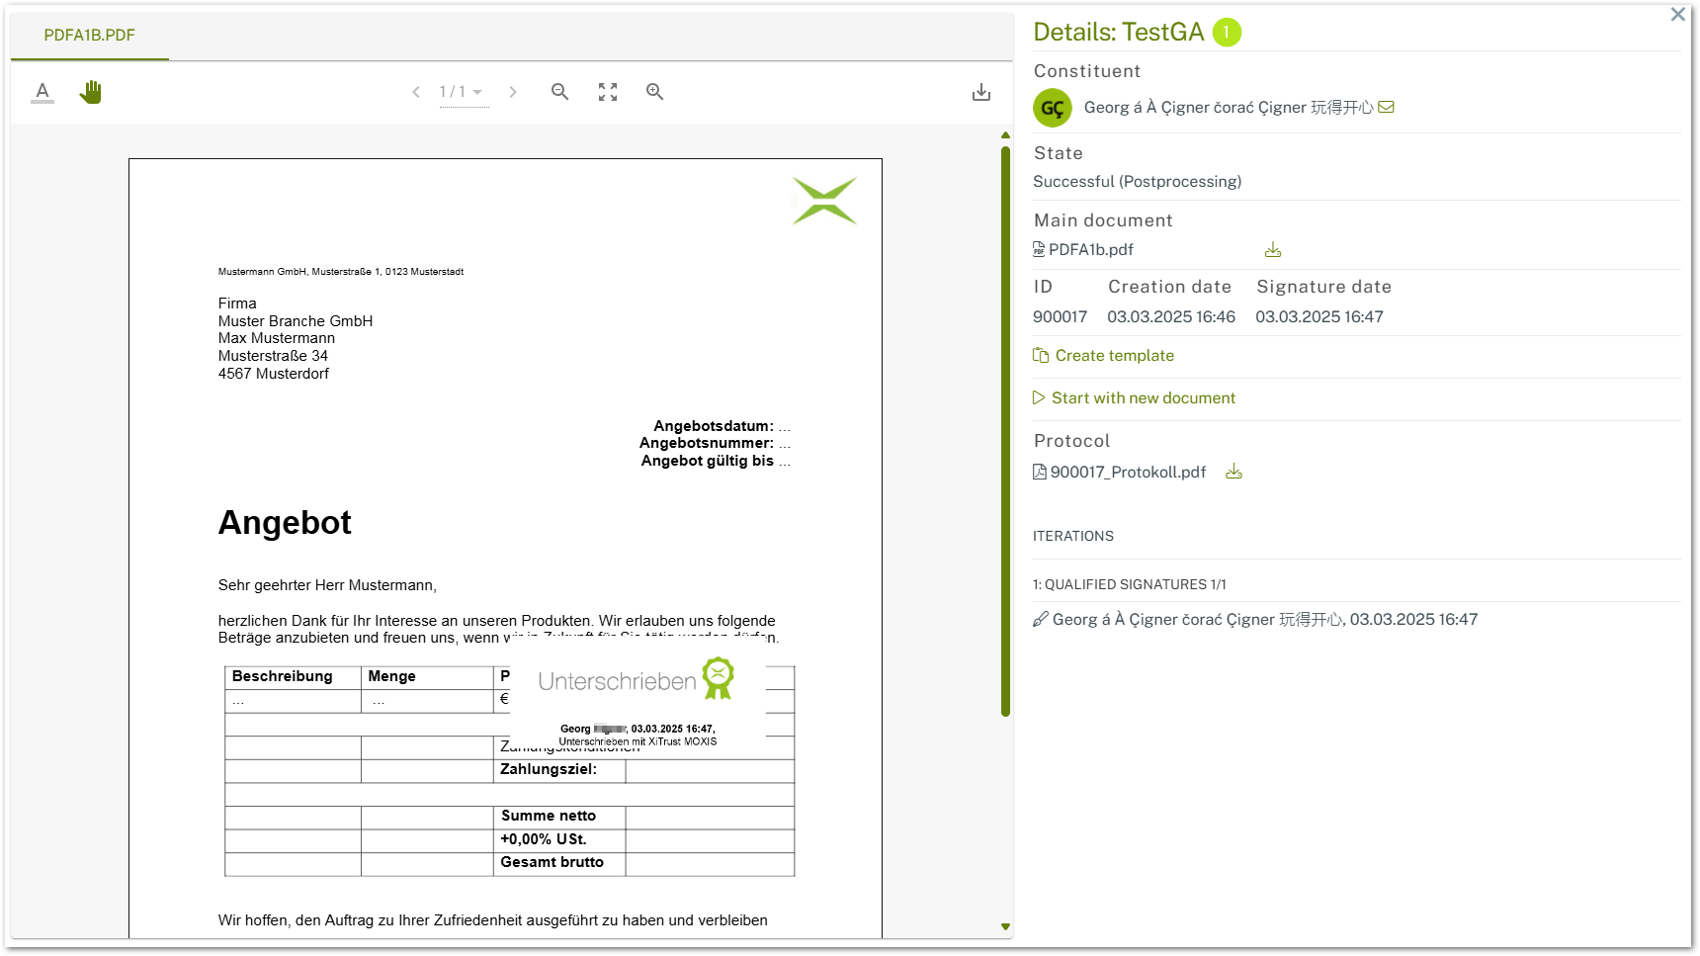Click Start with new document

(1143, 398)
